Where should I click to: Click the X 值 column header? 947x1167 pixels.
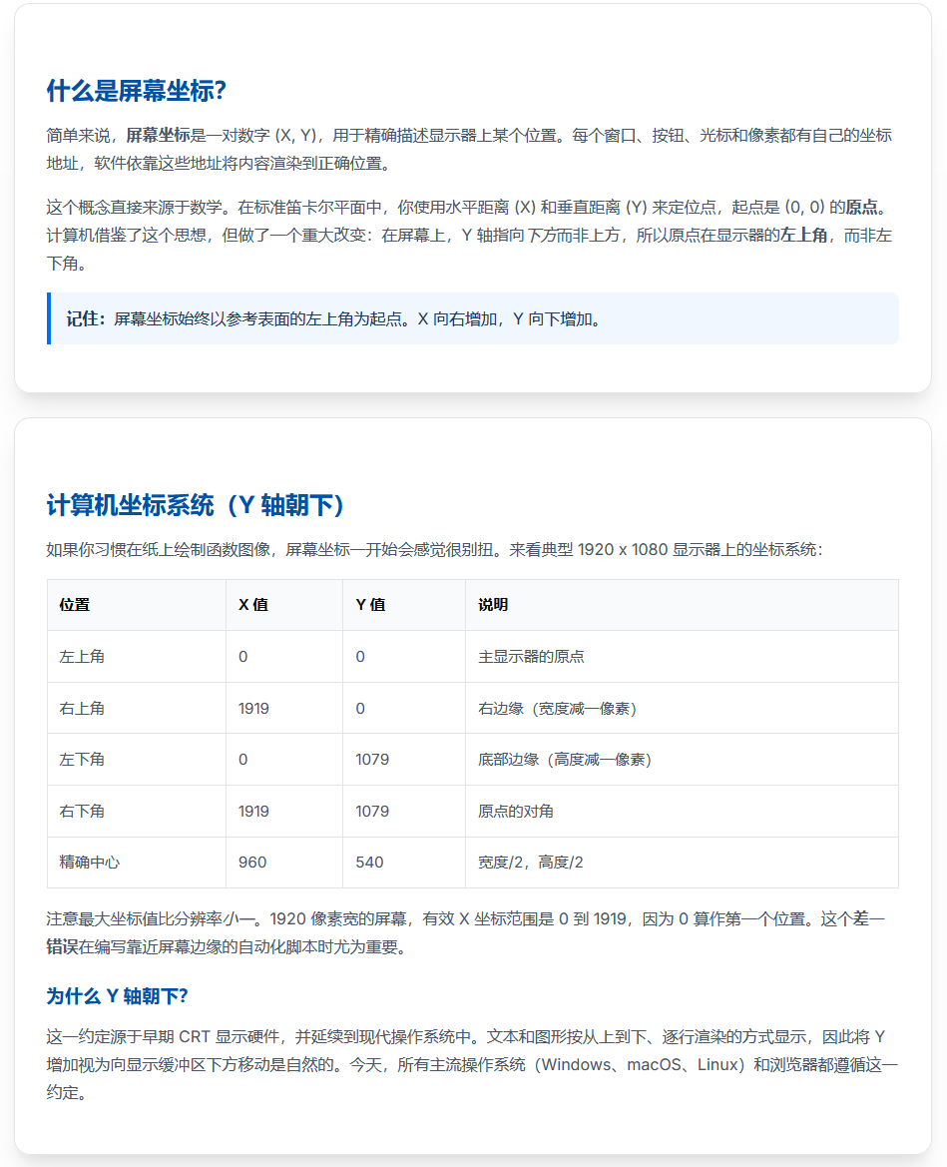[284, 605]
